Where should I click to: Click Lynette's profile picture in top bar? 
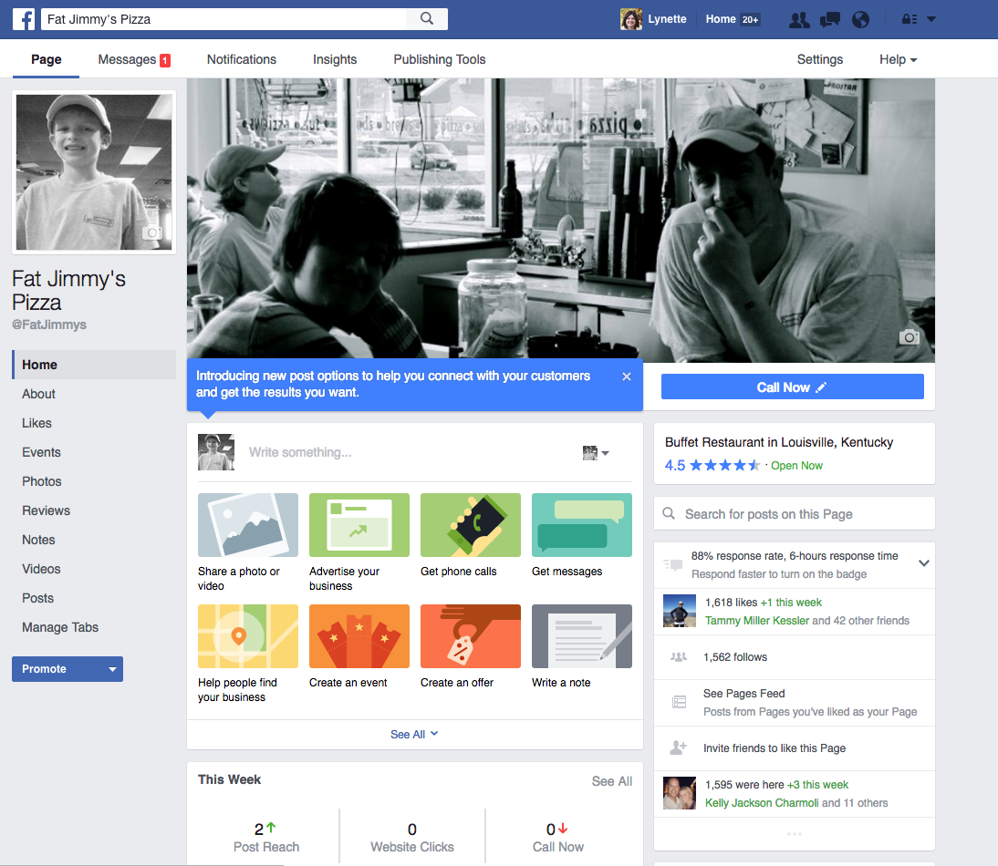630,19
